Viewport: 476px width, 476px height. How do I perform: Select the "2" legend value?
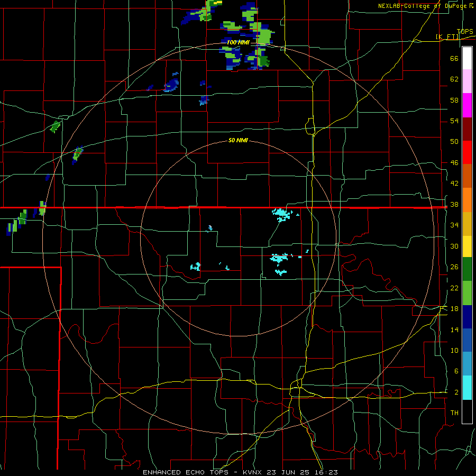tap(456, 392)
